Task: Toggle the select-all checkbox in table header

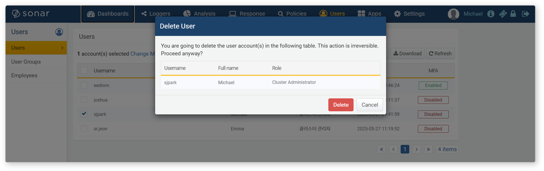Action: click(84, 70)
